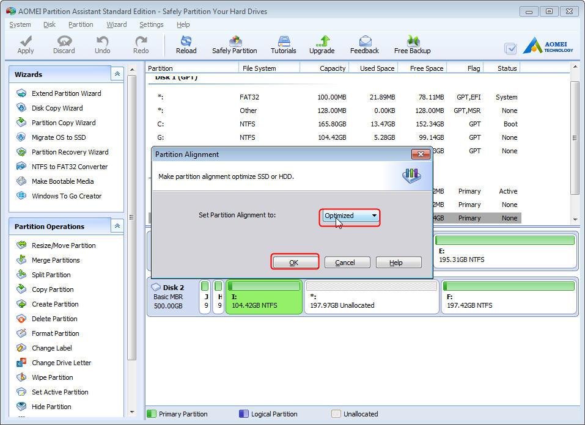
Task: Cancel the Partition Alignment dialog
Action: 347,262
